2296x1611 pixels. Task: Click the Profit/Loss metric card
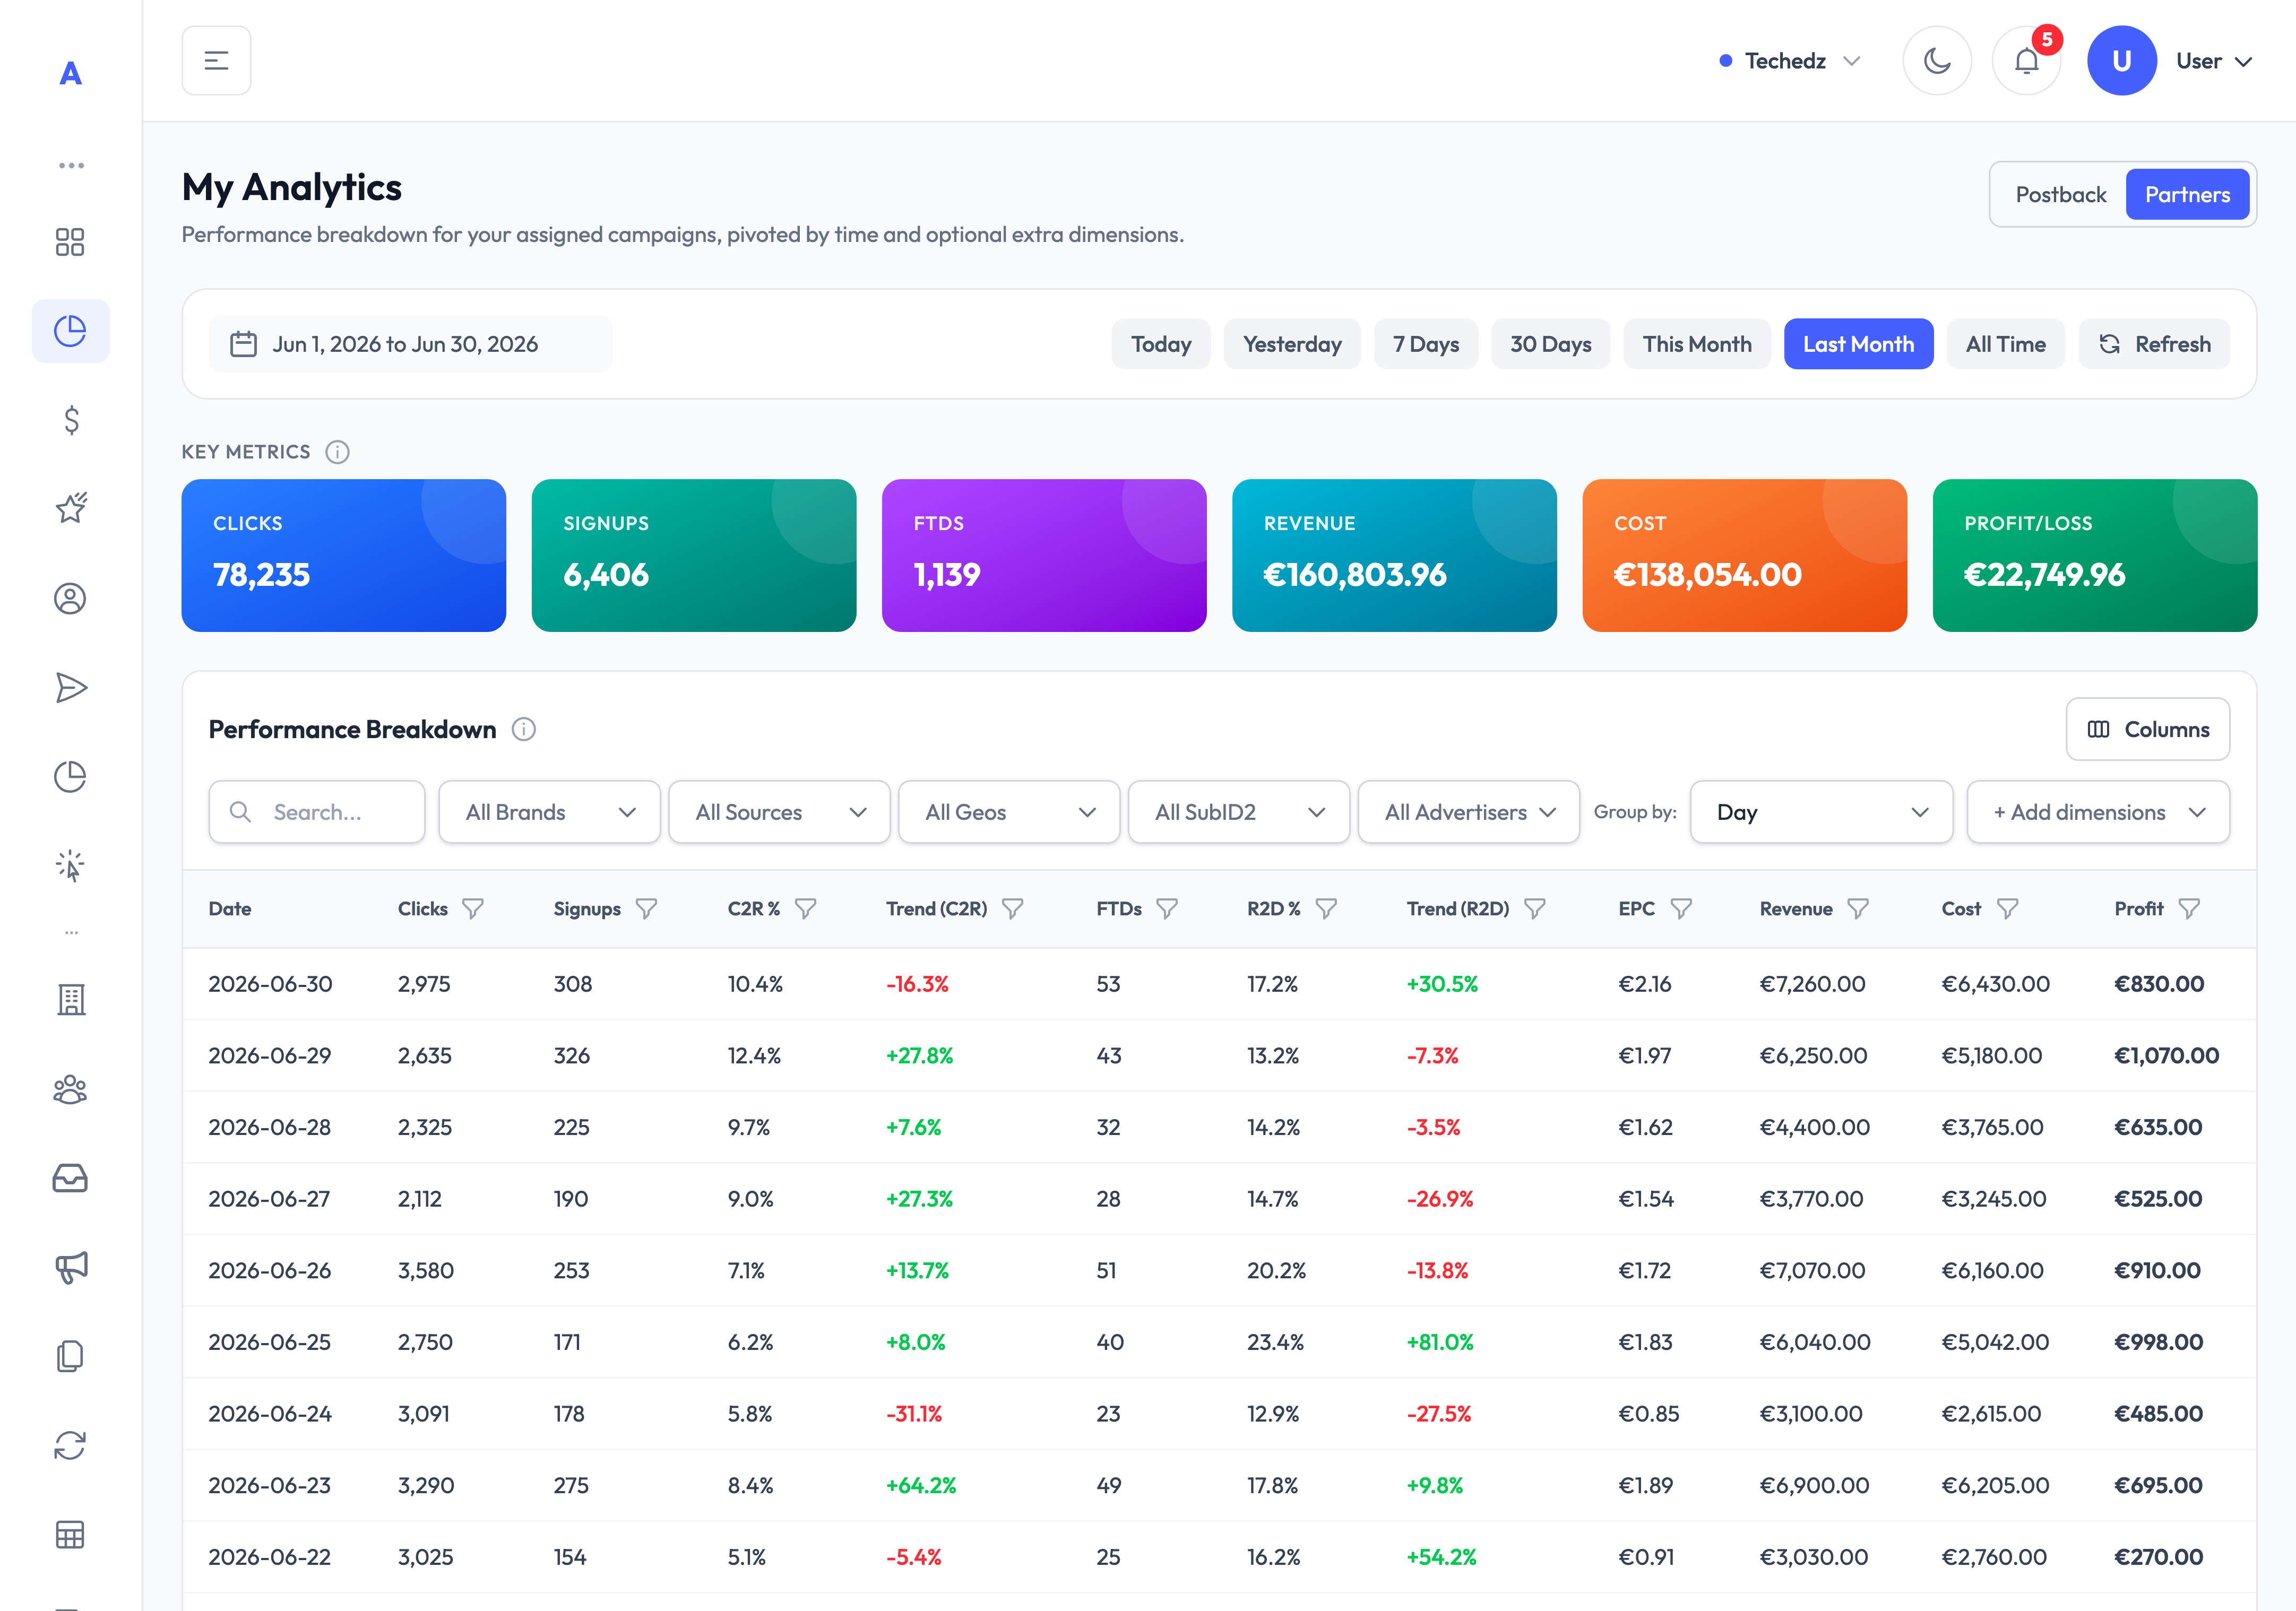point(2094,555)
